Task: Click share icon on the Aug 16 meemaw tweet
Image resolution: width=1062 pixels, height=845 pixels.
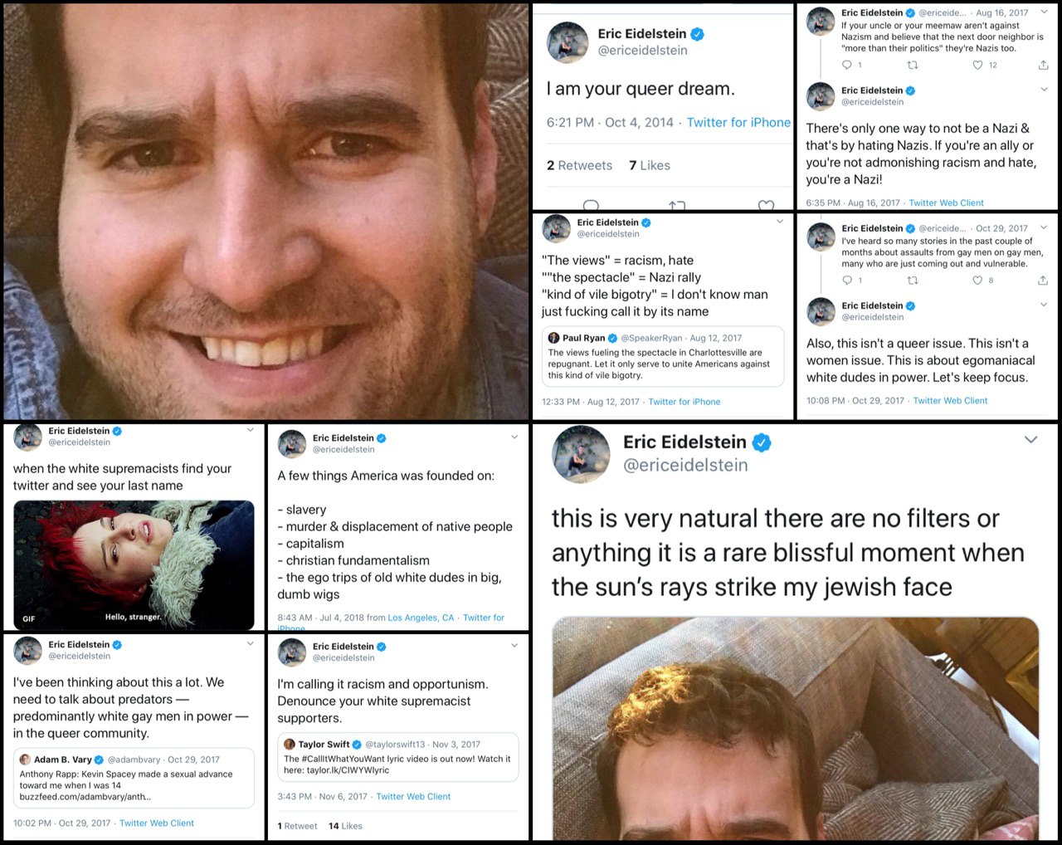Action: (x=1043, y=65)
